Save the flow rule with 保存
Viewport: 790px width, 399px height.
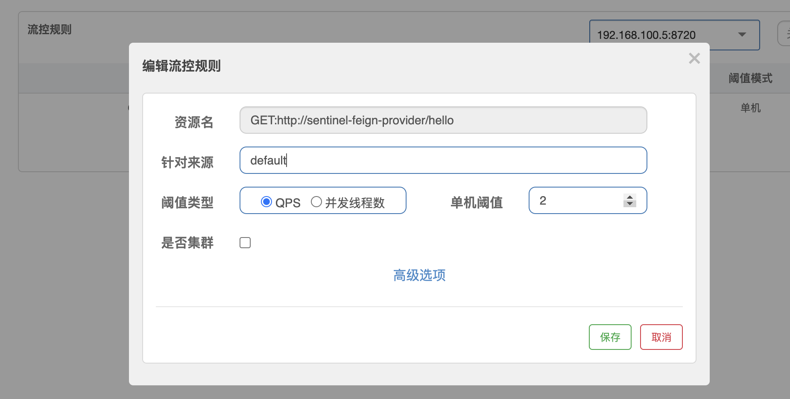[x=610, y=337]
